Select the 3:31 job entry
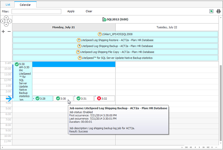The width and height of the screenshot is (223, 150). [84, 98]
